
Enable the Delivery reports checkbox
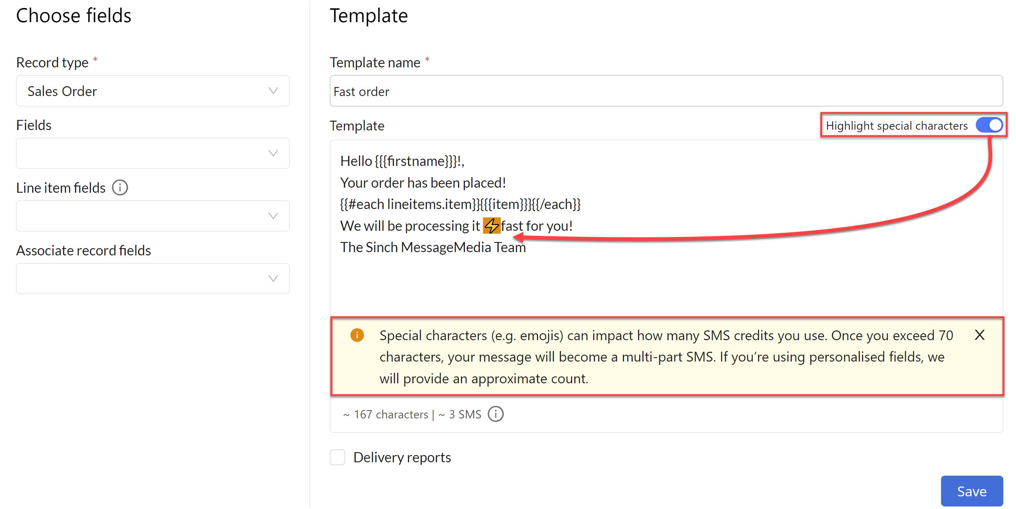pos(337,457)
